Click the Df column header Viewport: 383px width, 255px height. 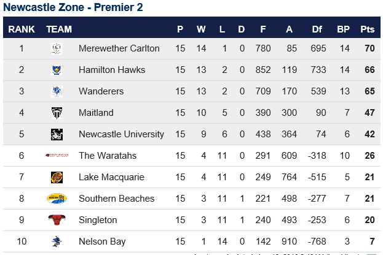click(x=317, y=29)
